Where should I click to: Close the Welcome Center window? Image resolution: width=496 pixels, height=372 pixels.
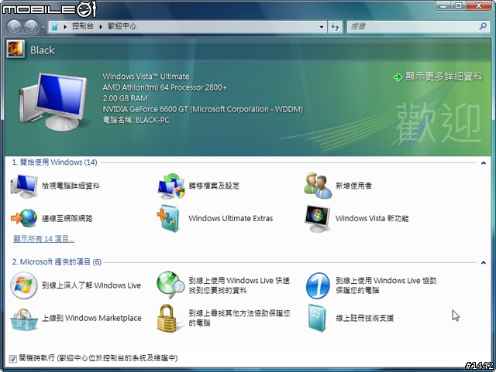(x=479, y=5)
